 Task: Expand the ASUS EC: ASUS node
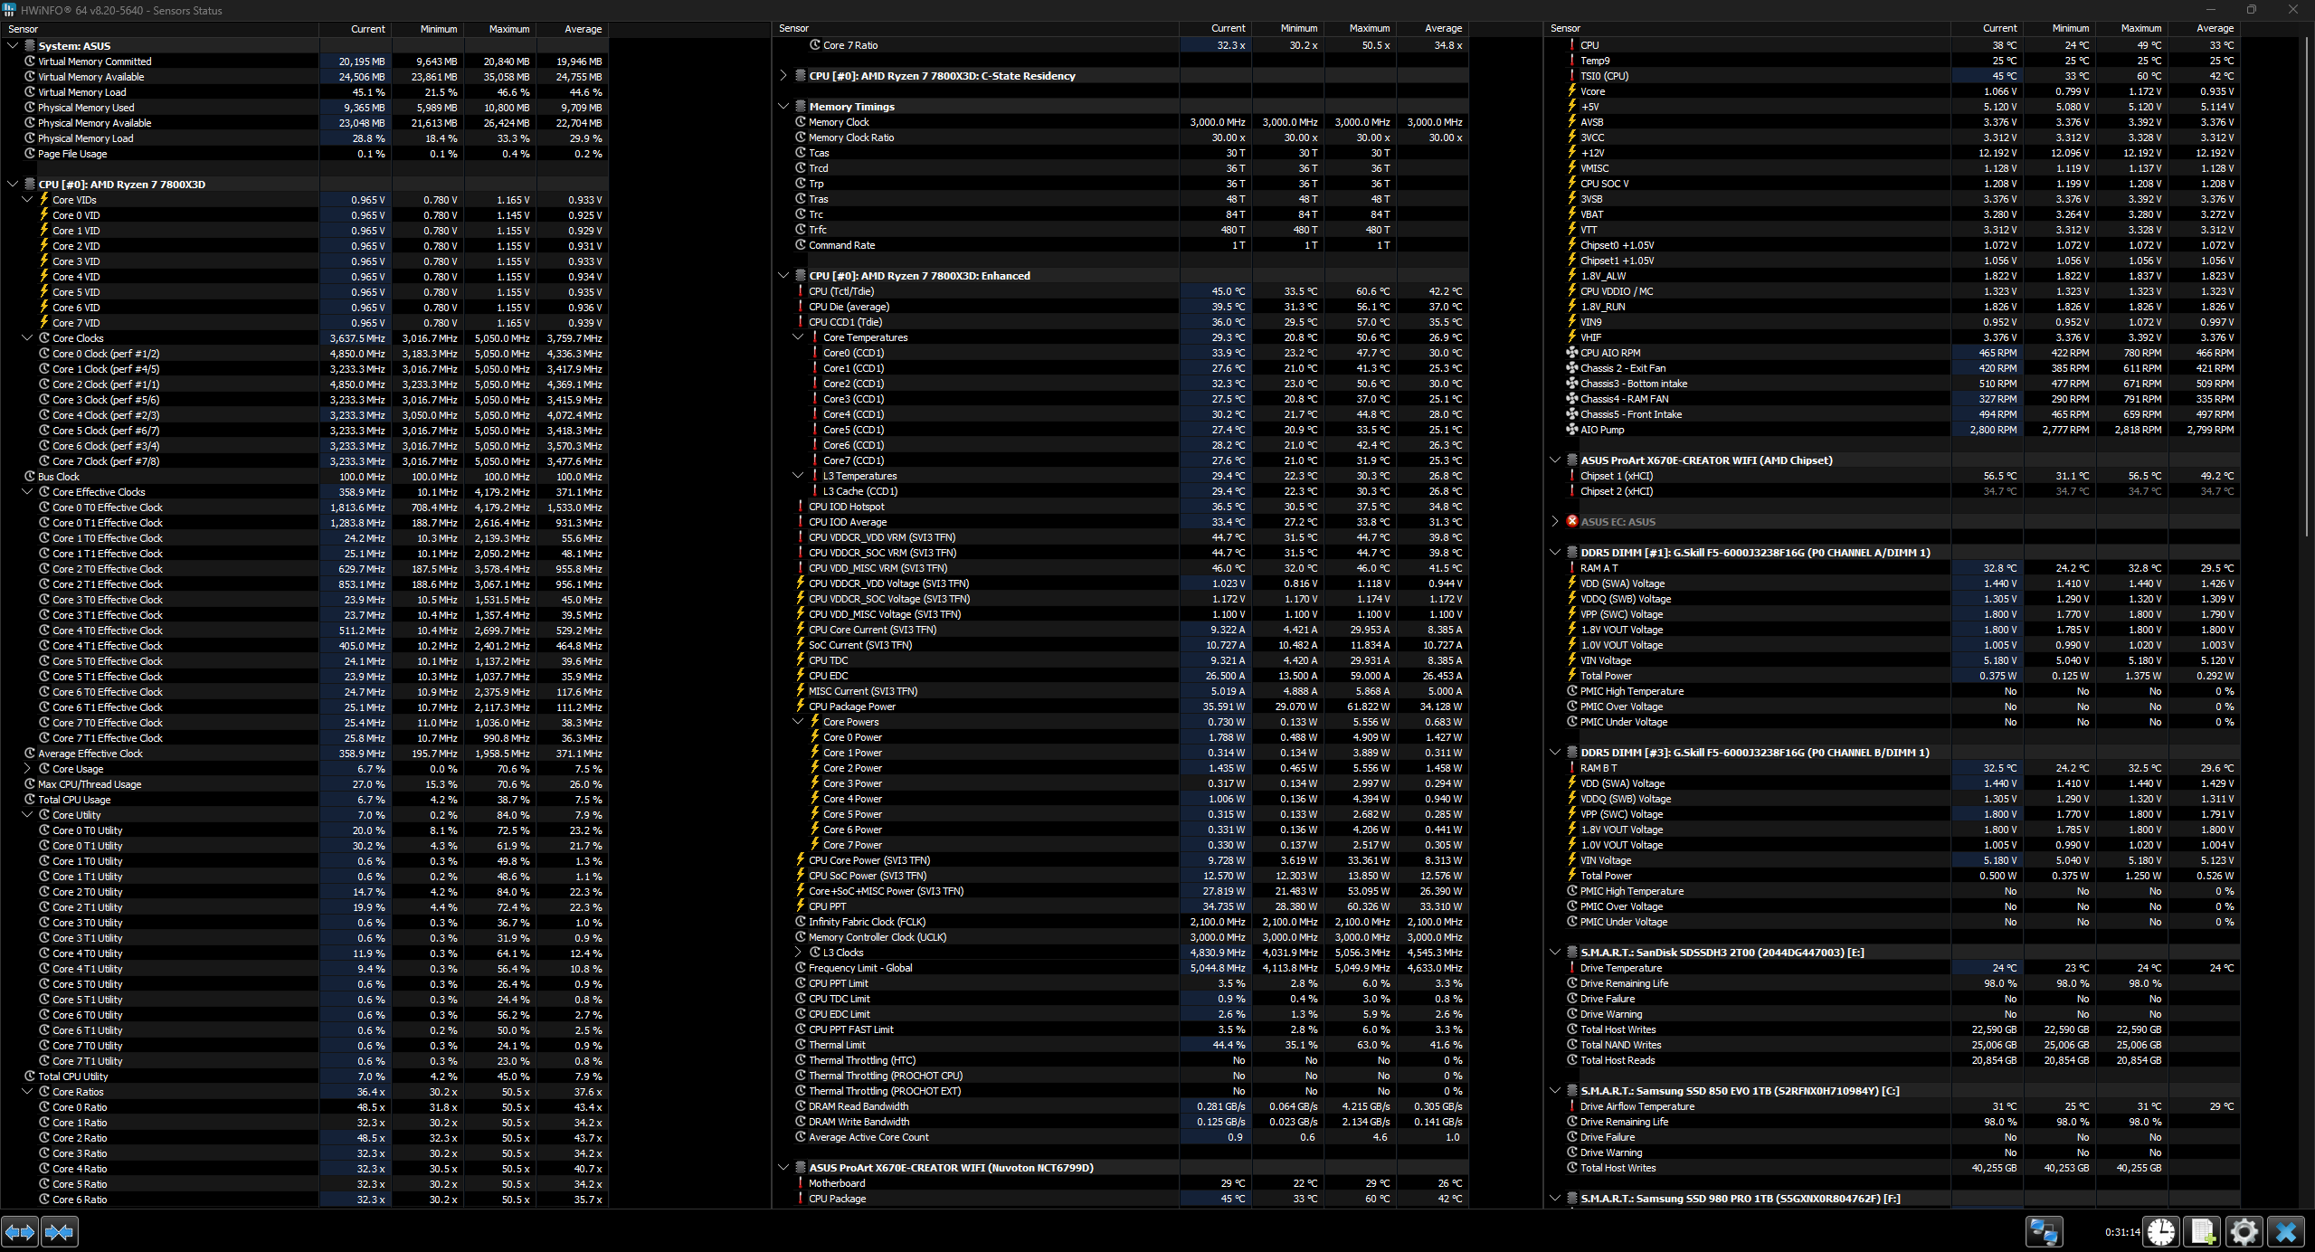tap(1554, 521)
